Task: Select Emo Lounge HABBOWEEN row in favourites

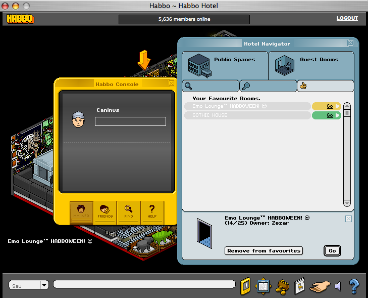Action: coord(247,106)
